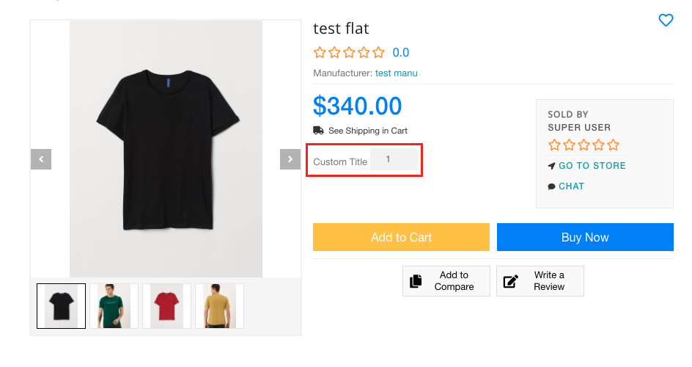The image size is (692, 367).
Task: Click the chat bubble icon
Action: pos(551,186)
